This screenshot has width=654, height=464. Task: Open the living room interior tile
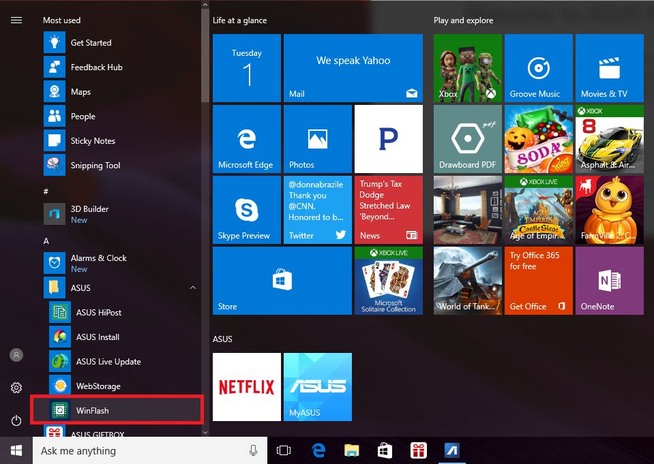point(468,210)
